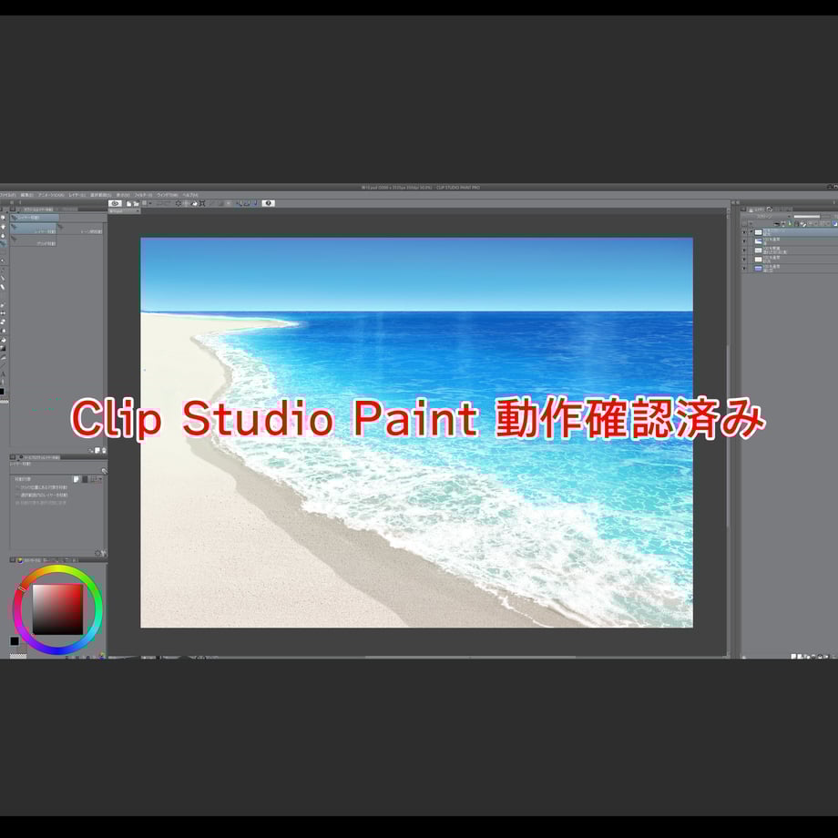
Task: Hide the second layer in layer list
Action: tap(744, 241)
